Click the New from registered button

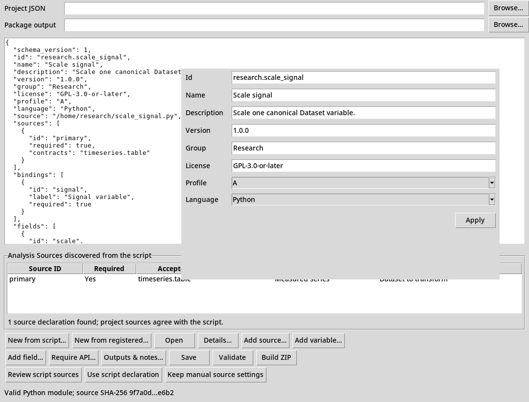click(111, 340)
